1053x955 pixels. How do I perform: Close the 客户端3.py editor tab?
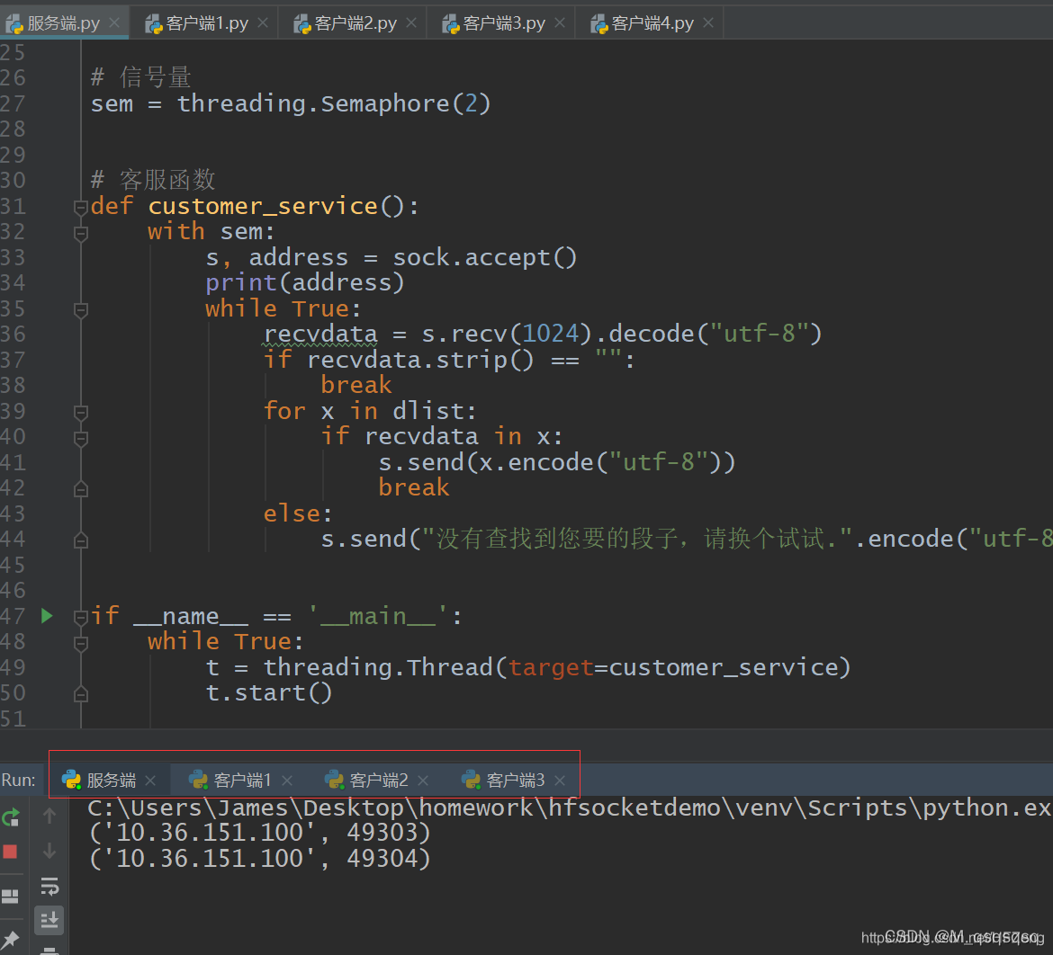[x=560, y=22]
